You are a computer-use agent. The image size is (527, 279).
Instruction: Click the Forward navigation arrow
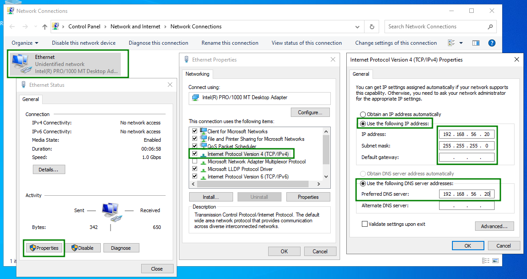click(x=25, y=27)
